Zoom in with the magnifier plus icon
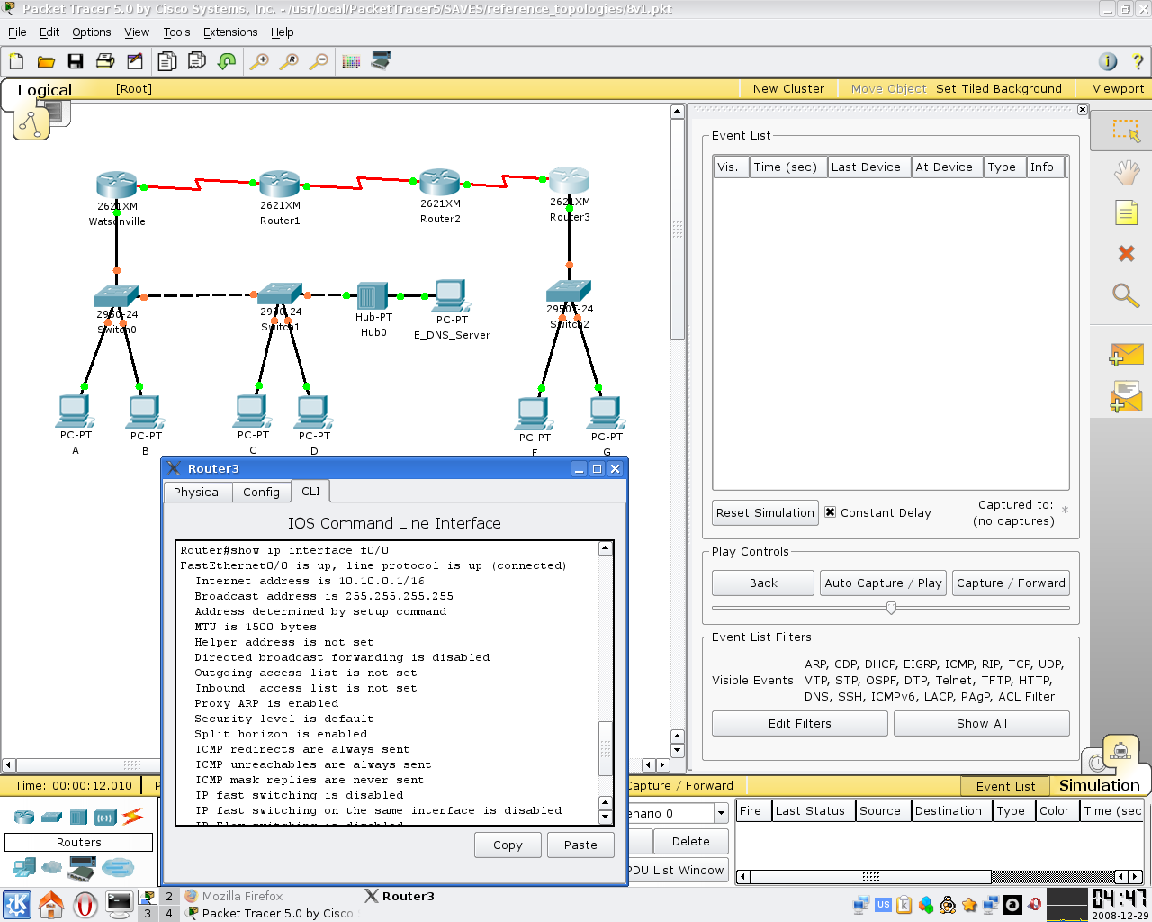The image size is (1152, 922). point(259,61)
